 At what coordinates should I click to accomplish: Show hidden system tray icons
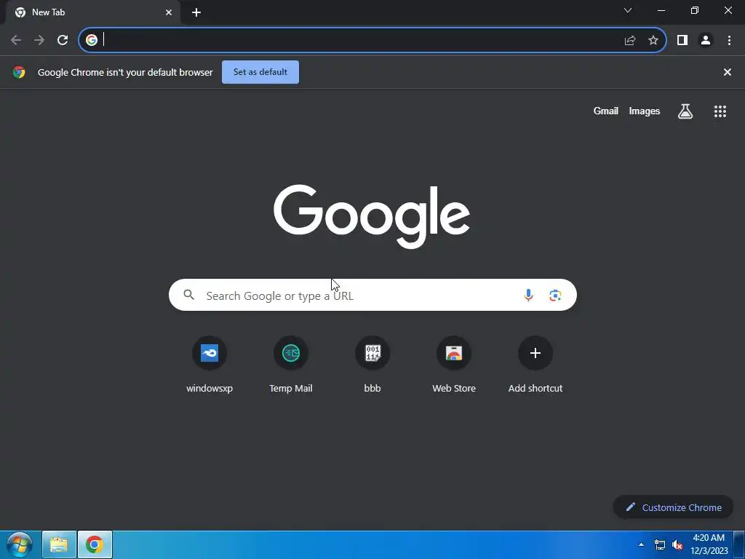click(642, 544)
